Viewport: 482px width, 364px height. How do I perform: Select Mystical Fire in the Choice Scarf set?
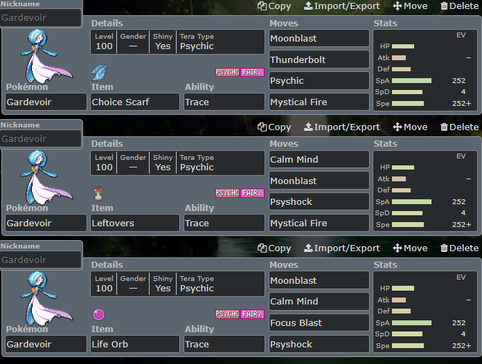319,102
